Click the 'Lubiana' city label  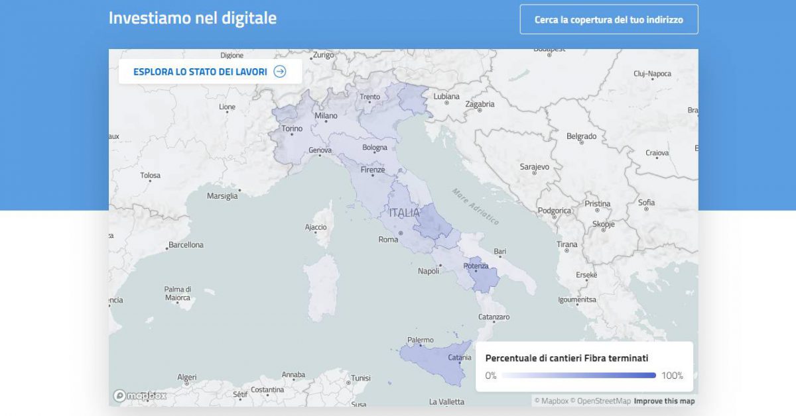point(446,96)
